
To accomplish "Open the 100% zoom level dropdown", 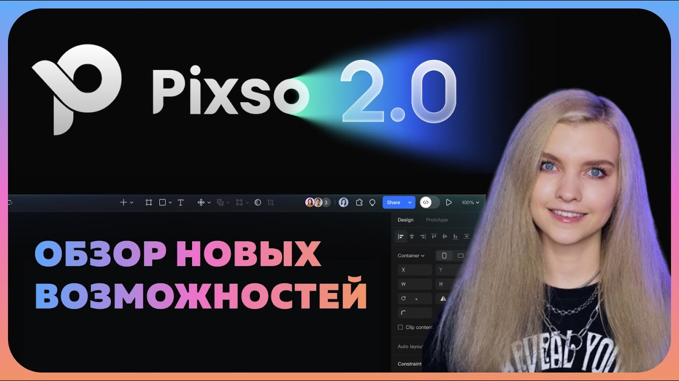I will coord(471,203).
